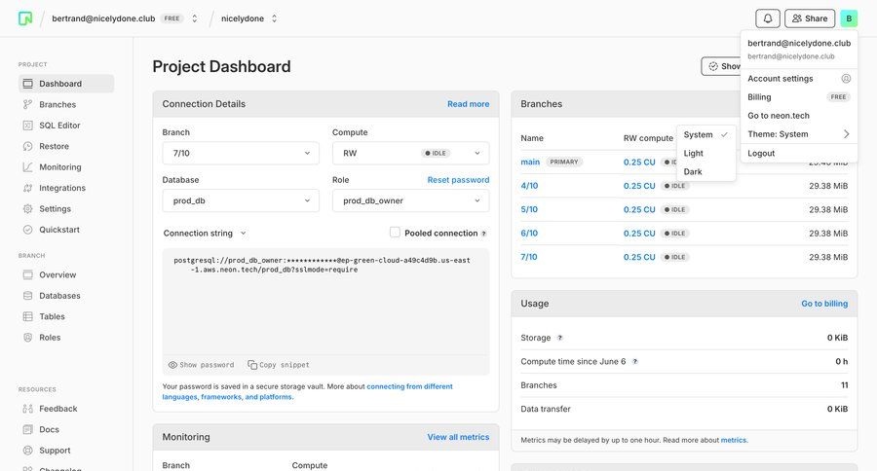Click the Integrations sidebar icon
The height and width of the screenshot is (471, 877).
click(28, 188)
